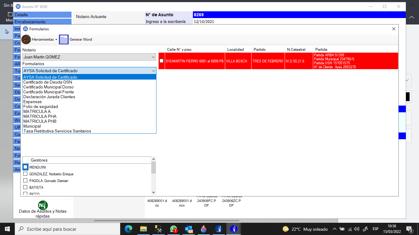This screenshot has height=235, width=419.
Task: Open the Herramientas tools icon
Action: click(26, 39)
